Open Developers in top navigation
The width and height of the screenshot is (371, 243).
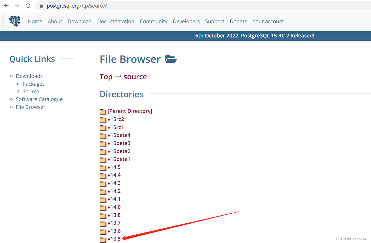coord(186,22)
